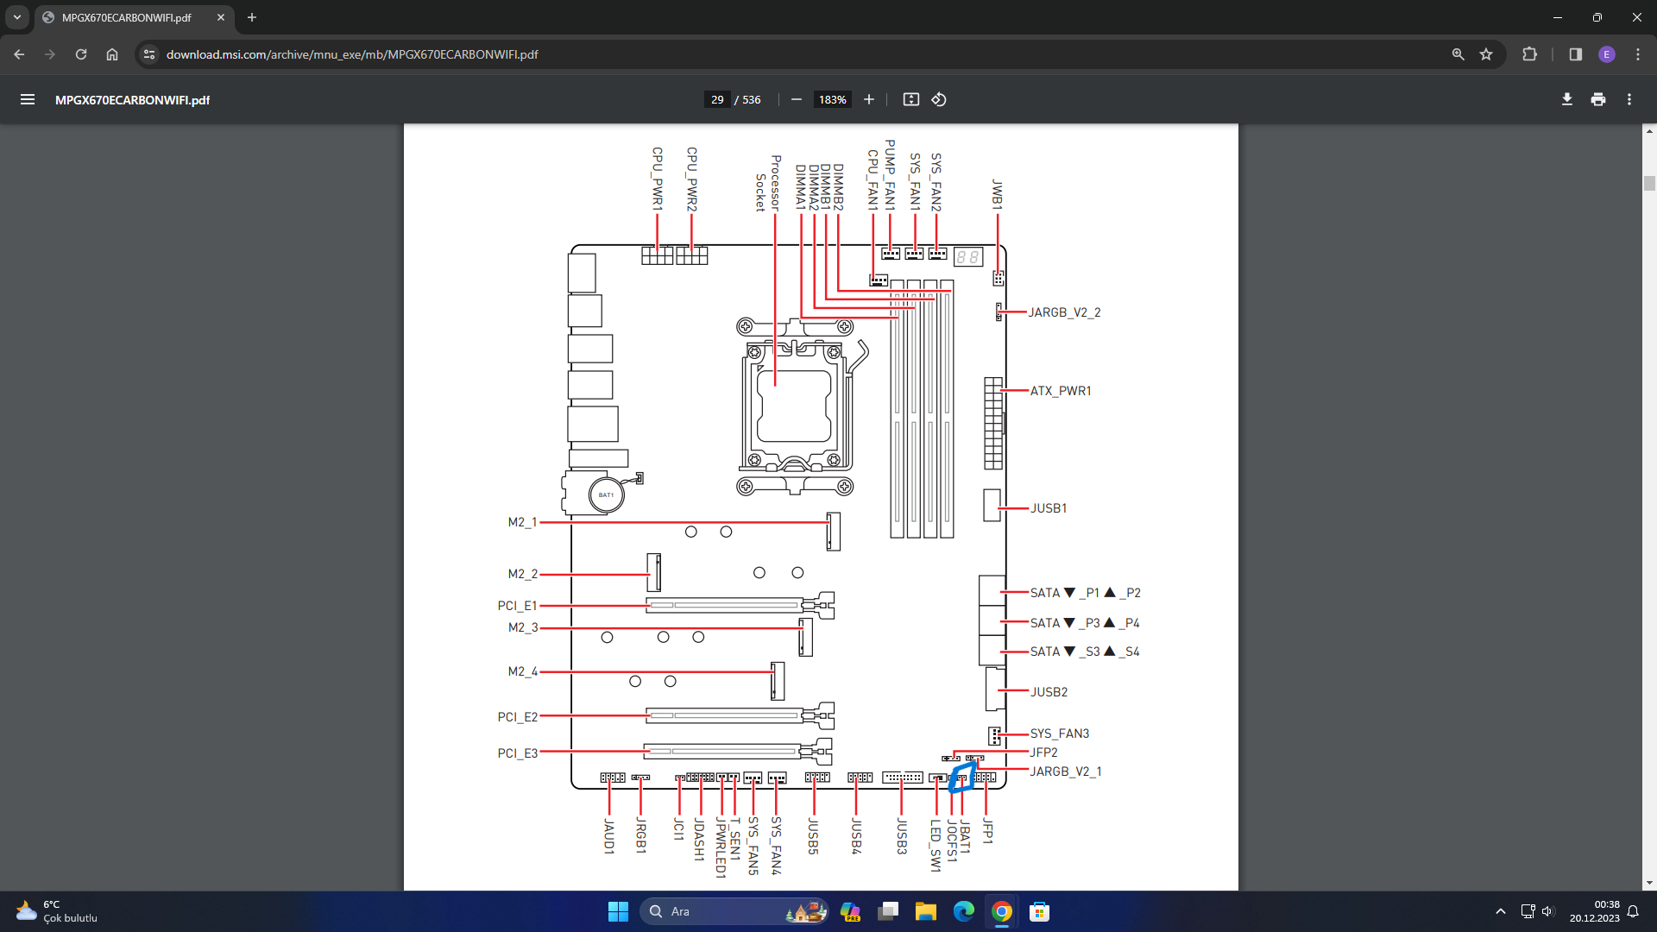
Task: Show hidden system tray icons
Action: tap(1501, 911)
